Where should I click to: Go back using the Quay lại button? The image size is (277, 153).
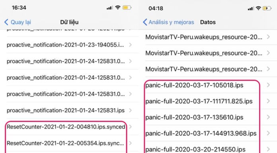18,22
